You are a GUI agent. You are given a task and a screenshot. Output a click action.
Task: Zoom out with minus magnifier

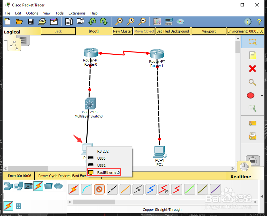(142, 22)
